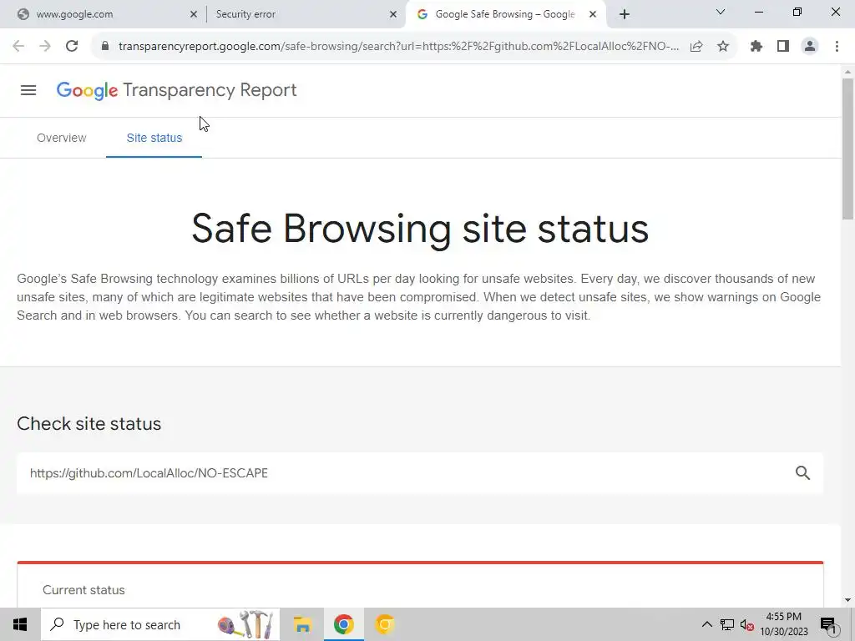Select the Google Safe Browsing tab
This screenshot has height=641, width=855.
tap(504, 14)
